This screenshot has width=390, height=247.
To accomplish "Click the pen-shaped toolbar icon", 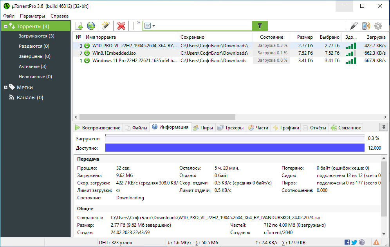I will tap(354, 26).
